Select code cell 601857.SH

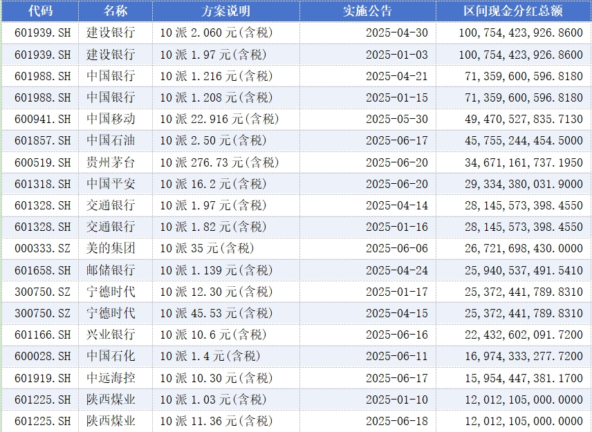pos(40,141)
